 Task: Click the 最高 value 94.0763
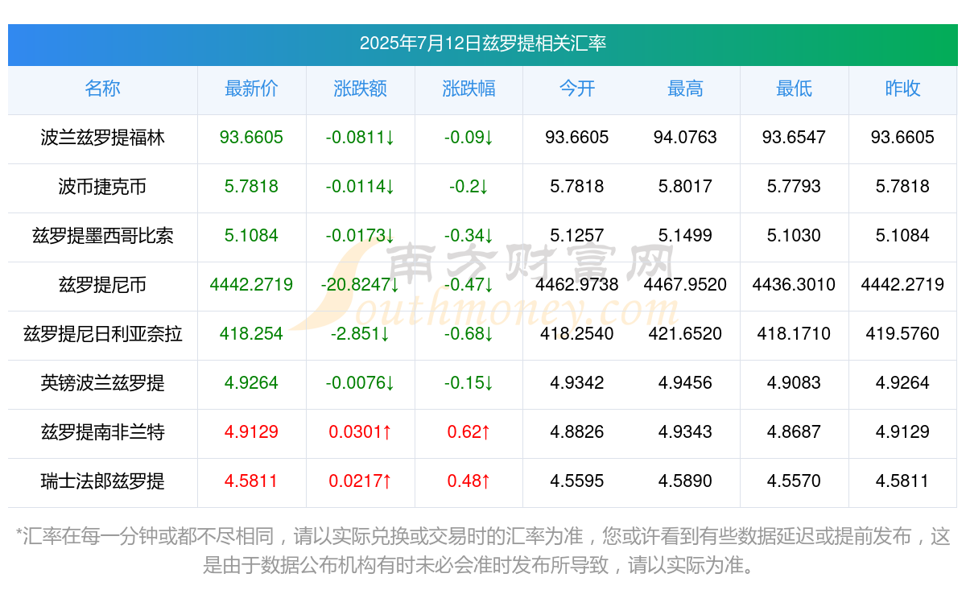(685, 138)
